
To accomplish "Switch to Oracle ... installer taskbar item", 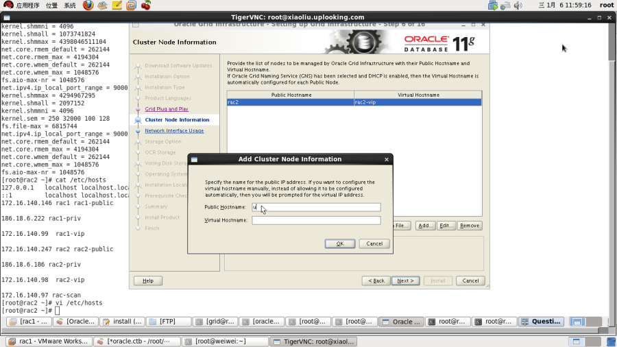I will (x=401, y=322).
